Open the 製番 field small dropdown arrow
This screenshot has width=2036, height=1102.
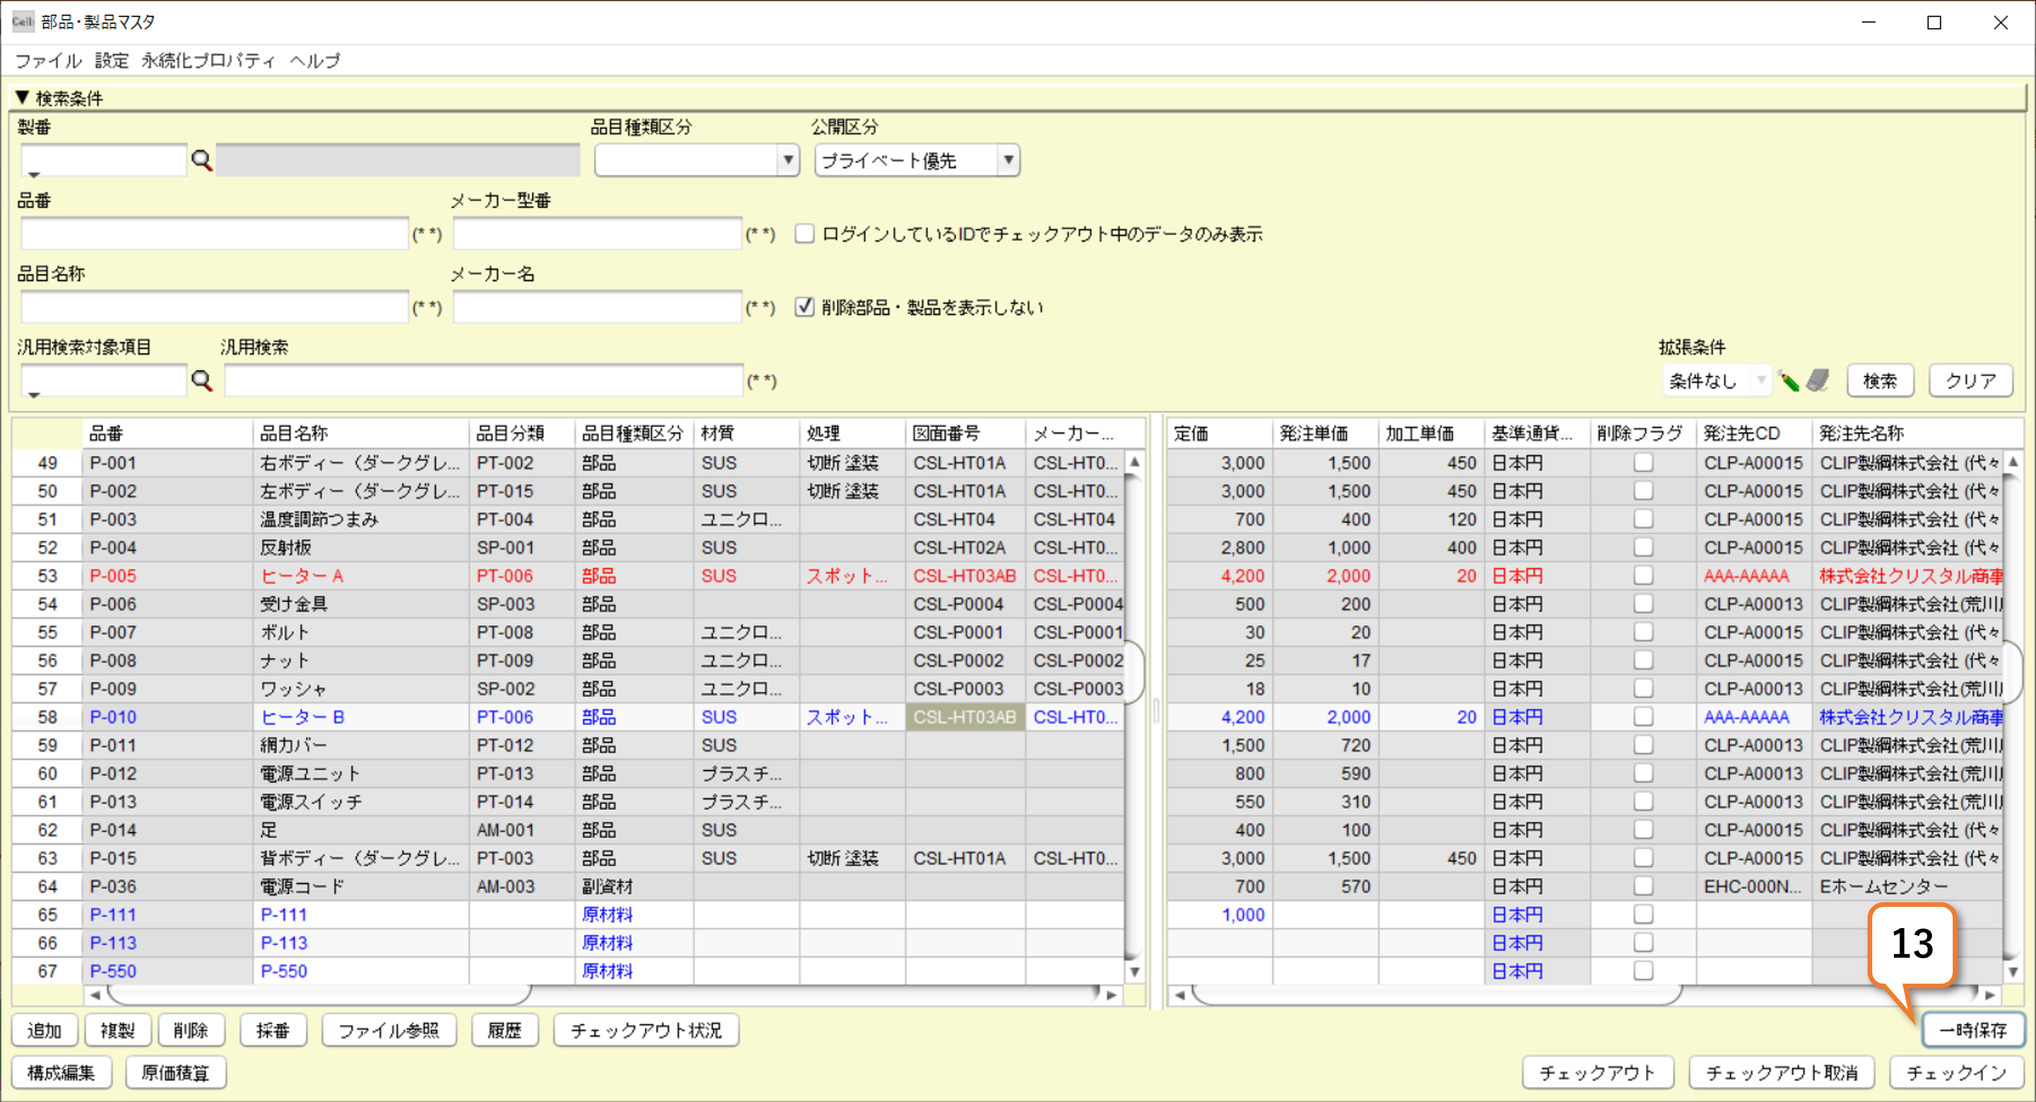point(34,175)
